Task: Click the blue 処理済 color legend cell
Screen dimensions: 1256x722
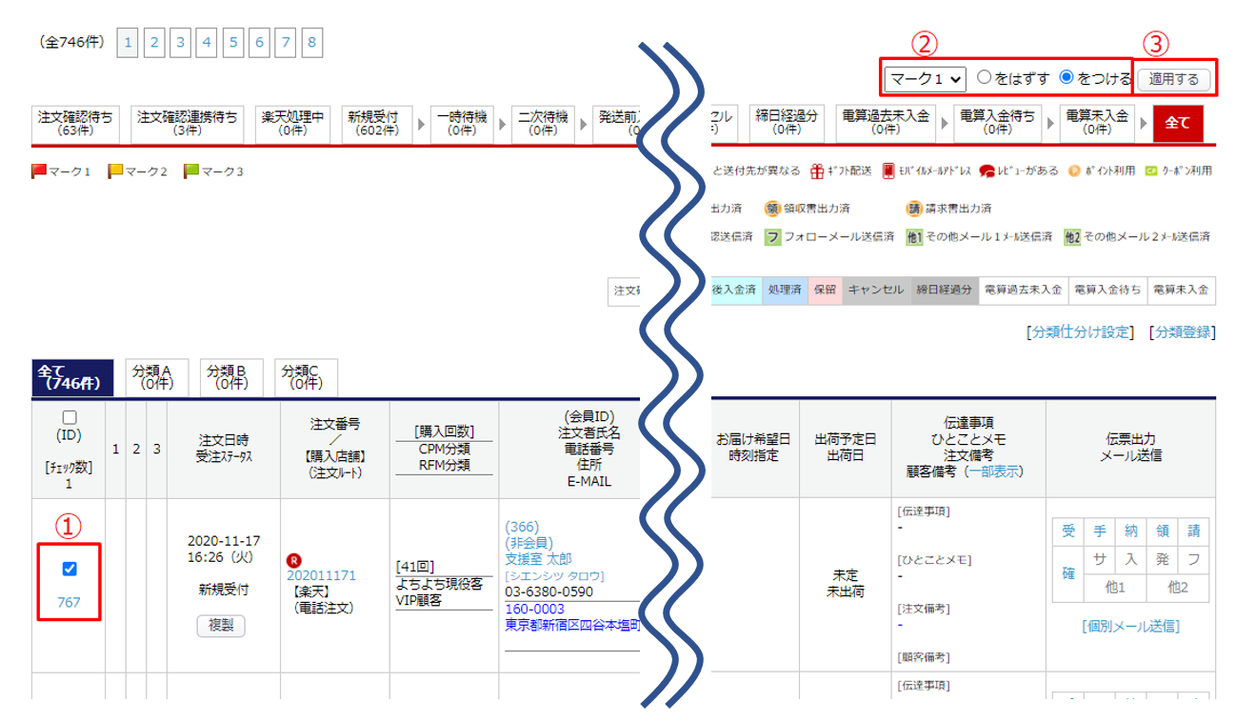Action: tap(786, 290)
